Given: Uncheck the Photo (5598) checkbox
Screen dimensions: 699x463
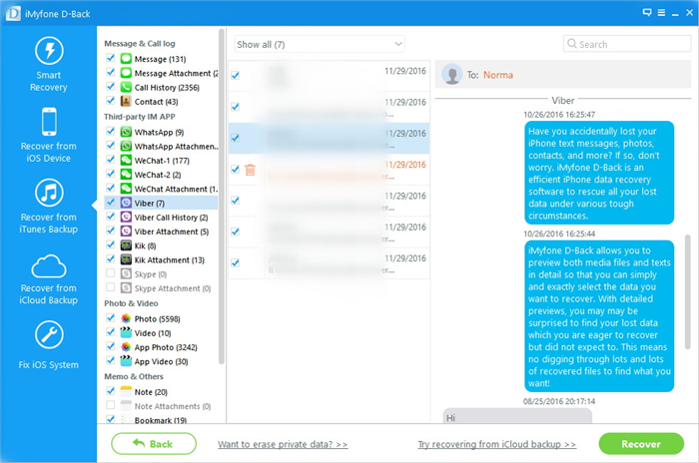Looking at the screenshot, I should (111, 317).
